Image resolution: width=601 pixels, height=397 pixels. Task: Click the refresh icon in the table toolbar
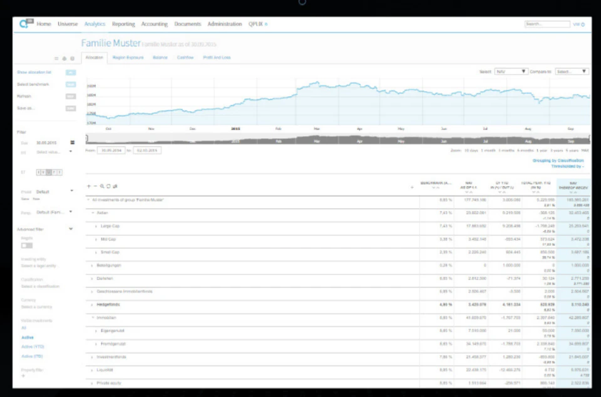tap(108, 186)
